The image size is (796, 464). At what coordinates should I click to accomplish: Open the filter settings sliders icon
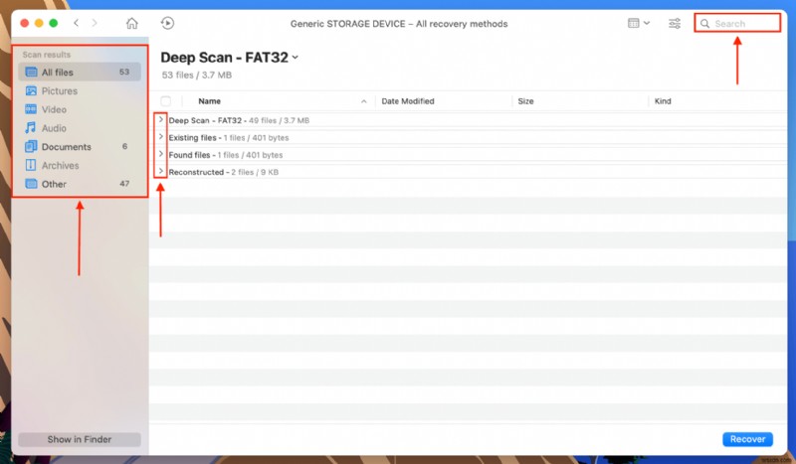tap(675, 23)
